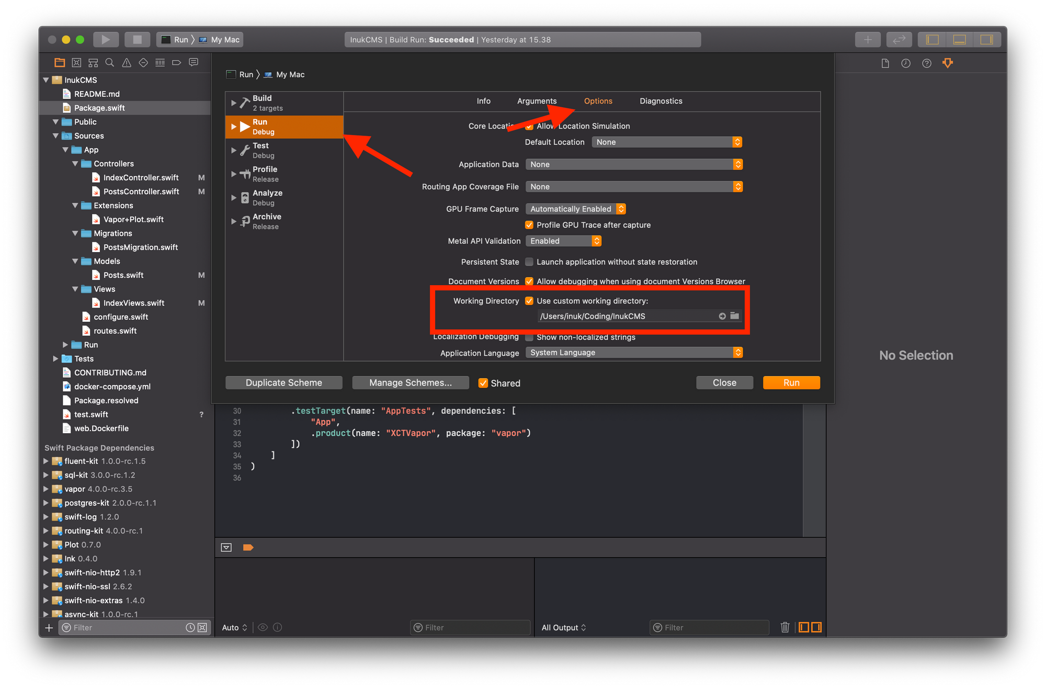Screen dimensions: 1046x689
Task: Click the folder chooser icon for working directory
Action: coord(735,316)
